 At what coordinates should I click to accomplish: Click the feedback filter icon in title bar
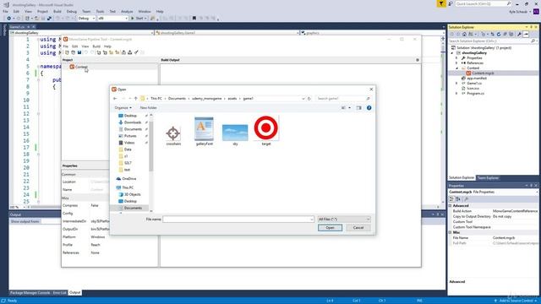click(x=441, y=3)
